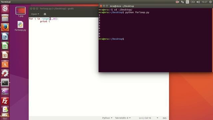
Task: Open the sound volume indicator
Action: [198, 2]
